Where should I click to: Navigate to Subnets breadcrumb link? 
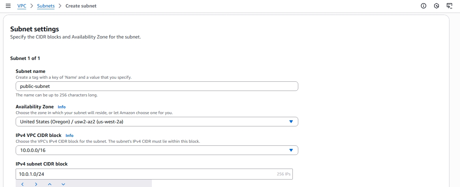click(x=46, y=6)
